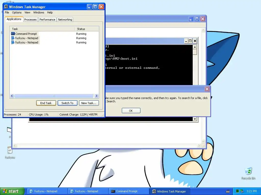Click the New Task... button
This screenshot has width=261, height=195.
click(x=89, y=103)
